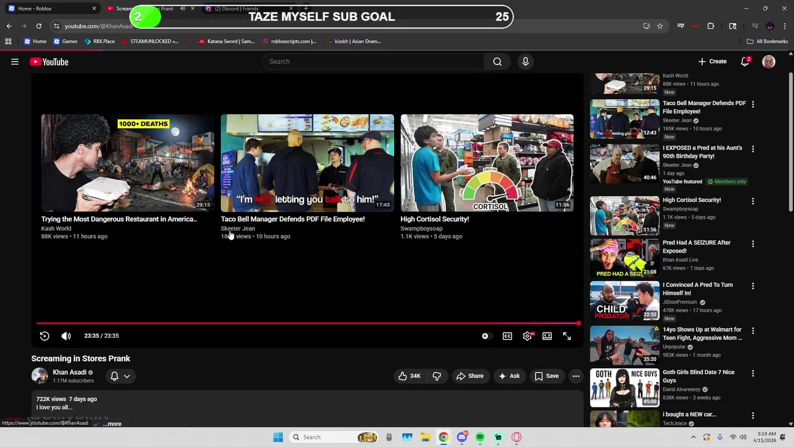Open the Taco Bell Manager endscreen title
The width and height of the screenshot is (794, 447).
pos(293,219)
